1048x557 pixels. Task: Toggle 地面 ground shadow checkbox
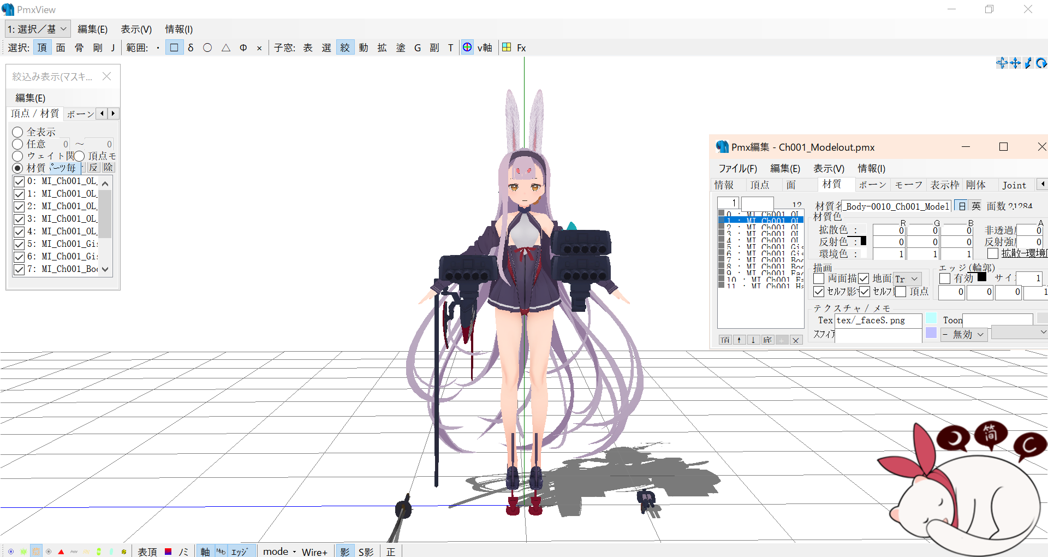pyautogui.click(x=864, y=279)
